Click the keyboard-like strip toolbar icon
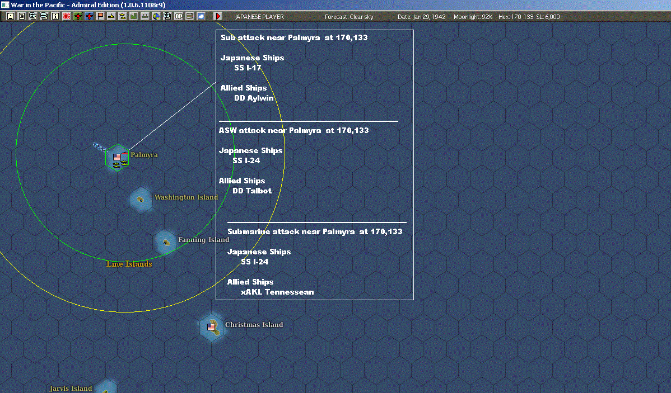This screenshot has width=671, height=393. pyautogui.click(x=189, y=16)
